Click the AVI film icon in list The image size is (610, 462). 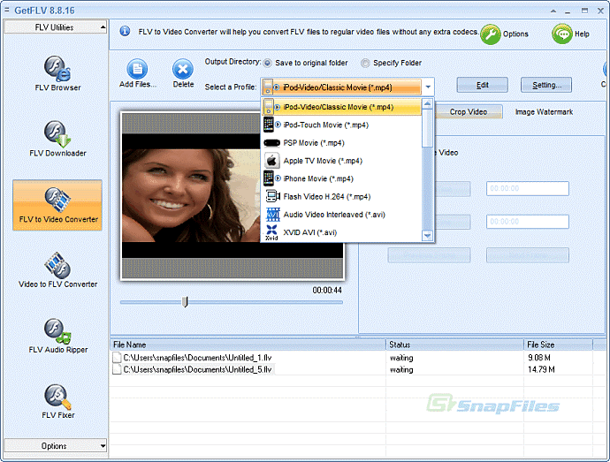[272, 215]
